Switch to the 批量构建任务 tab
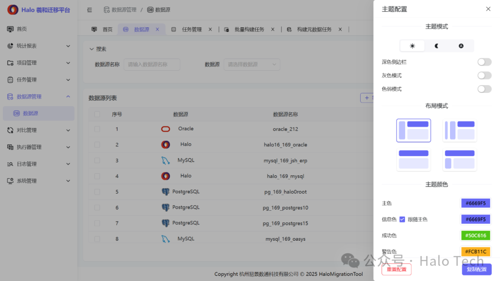The image size is (500, 281). click(x=249, y=29)
